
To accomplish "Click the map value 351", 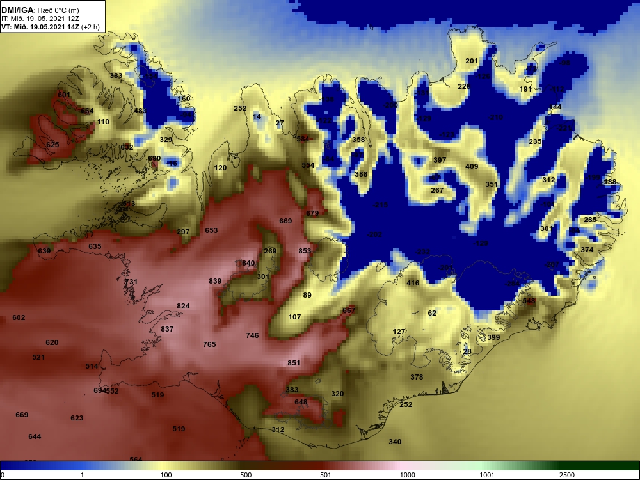I will coord(492,184).
